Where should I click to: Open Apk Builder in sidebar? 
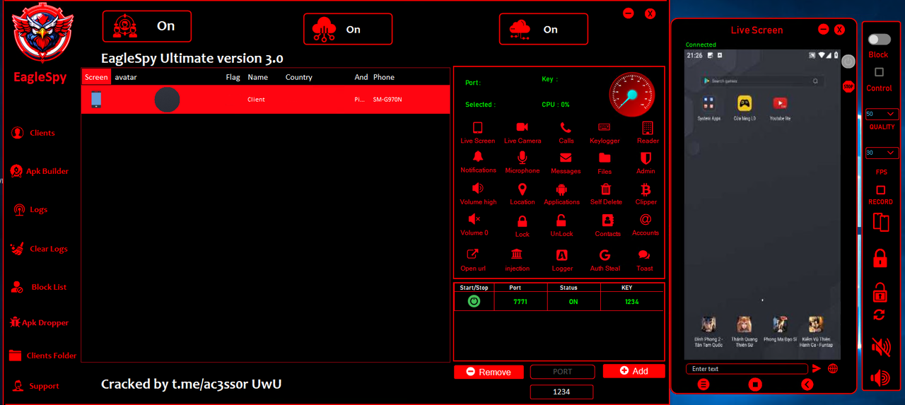pyautogui.click(x=40, y=171)
